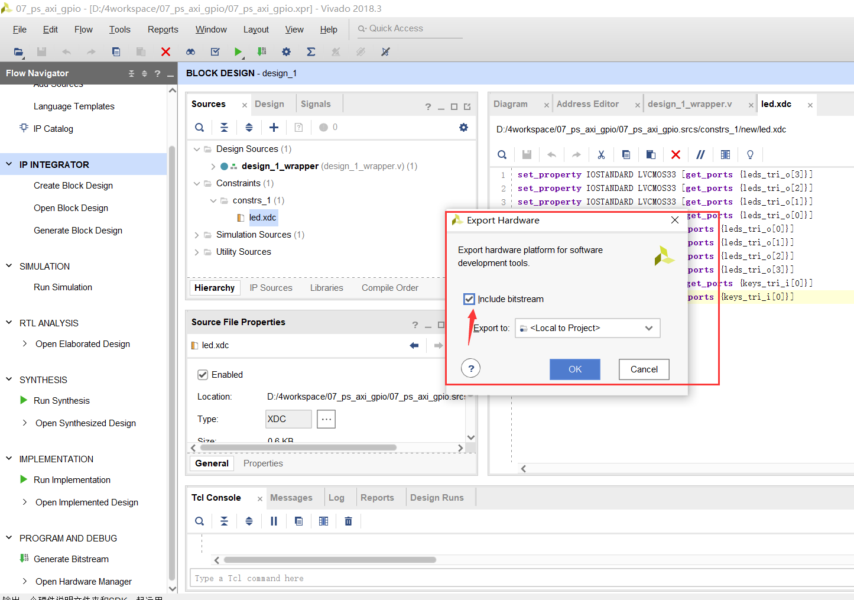Click cut scissors icon in editor toolbar
Image resolution: width=854 pixels, height=600 pixels.
[601, 154]
